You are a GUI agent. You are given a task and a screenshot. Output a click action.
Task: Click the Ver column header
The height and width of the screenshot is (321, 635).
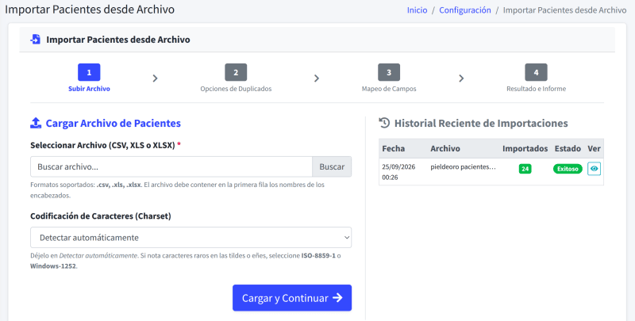click(x=594, y=148)
